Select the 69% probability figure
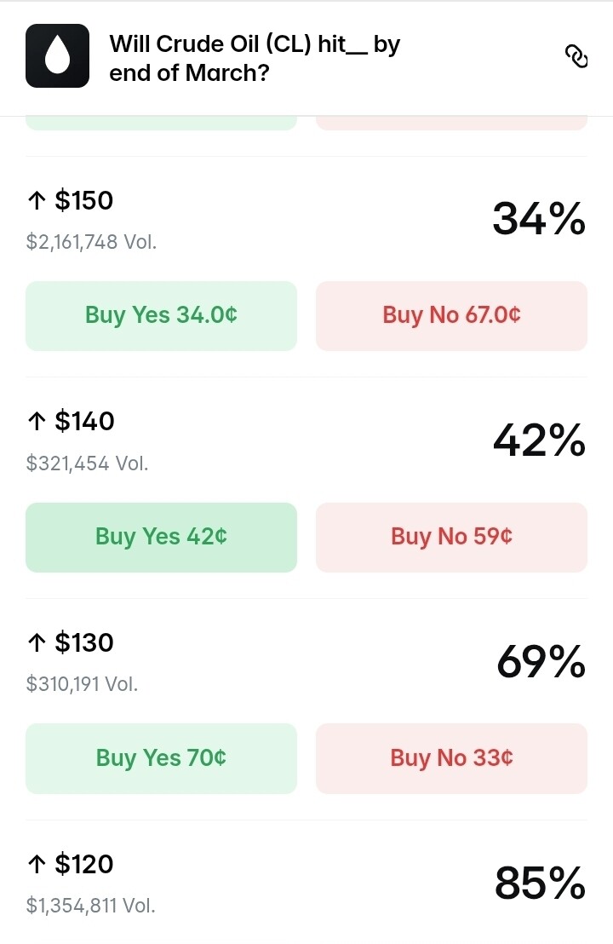Viewport: 613px width, 944px height. 541,662
